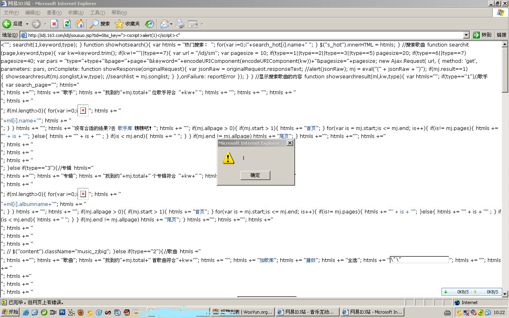Open the Back button history dropdown
Image resolution: width=509 pixels, height=318 pixels.
pyautogui.click(x=27, y=24)
